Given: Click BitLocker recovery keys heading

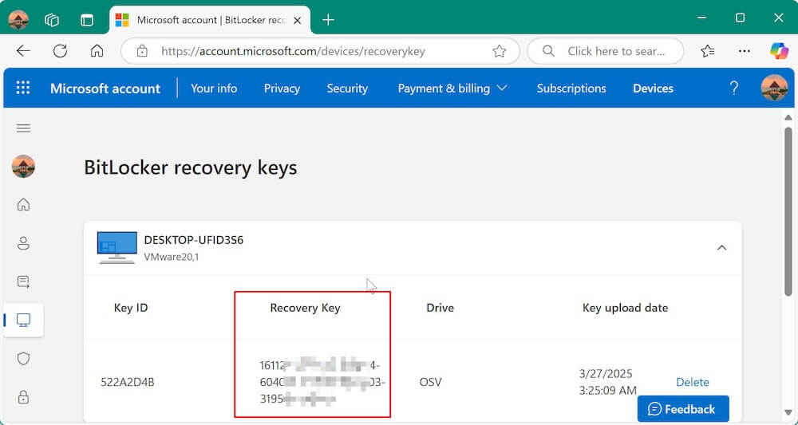Looking at the screenshot, I should tap(191, 167).
